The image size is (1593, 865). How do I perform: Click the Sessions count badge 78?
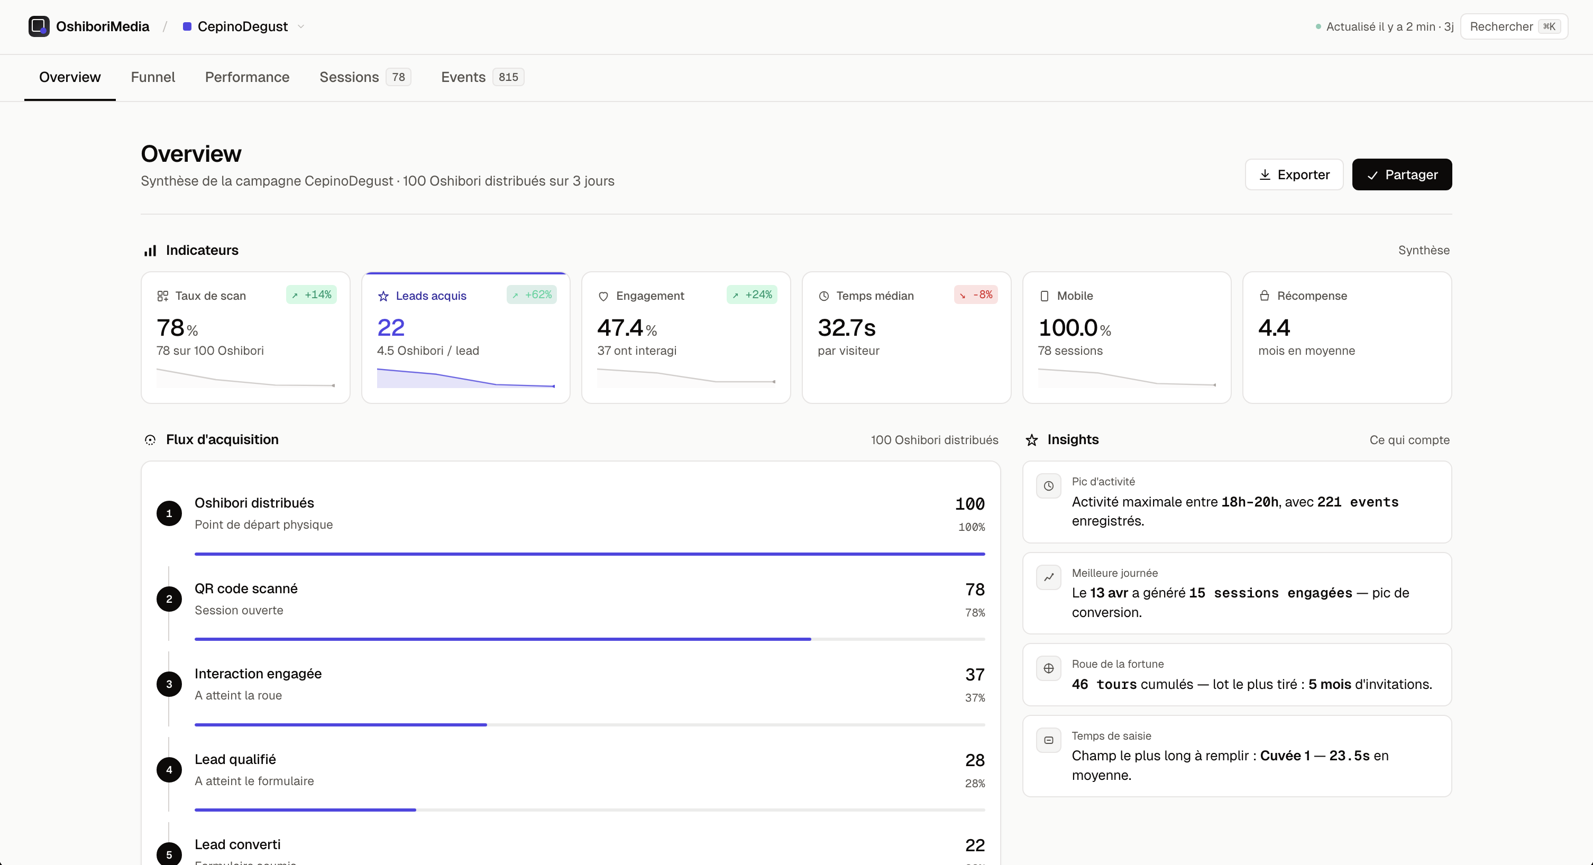coord(398,77)
